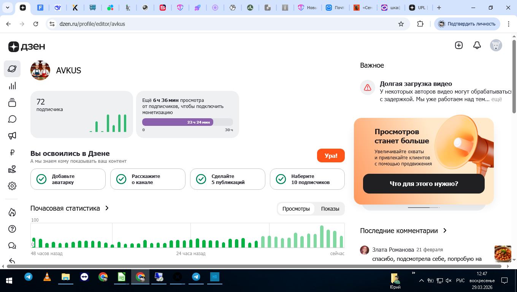Open the tab search dropdown arrow

(8, 8)
